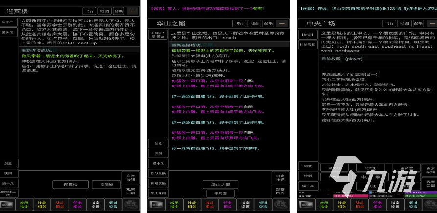Open 指南设置 tab in the 迎宾楼 panel
437x213 pixels.
pos(94,204)
